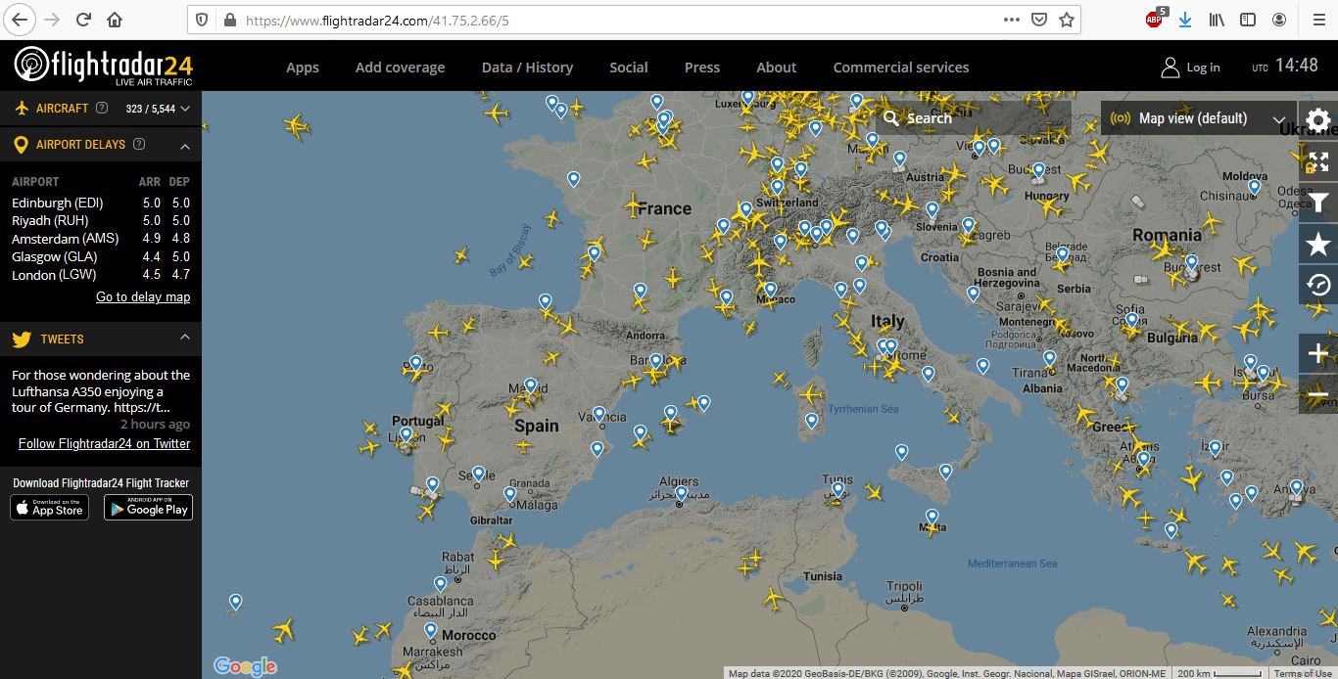
Task: Open the funnel filter icon
Action: coord(1318,203)
